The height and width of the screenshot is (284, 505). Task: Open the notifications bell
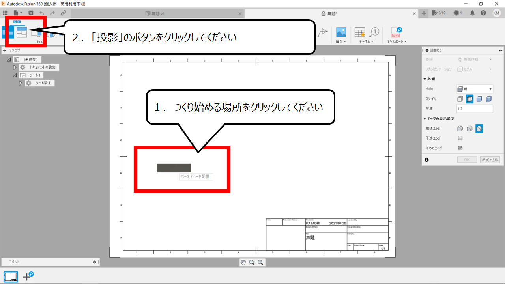point(472,13)
